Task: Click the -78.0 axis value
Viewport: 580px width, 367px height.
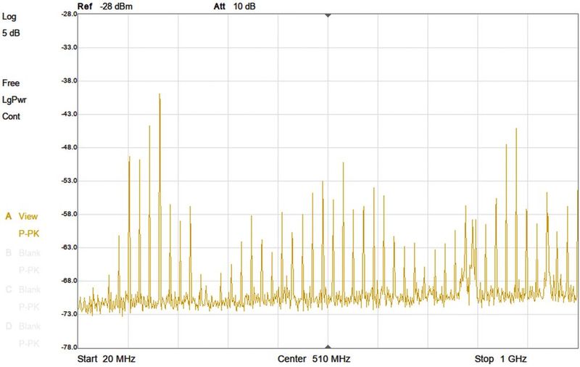Action: (69, 347)
